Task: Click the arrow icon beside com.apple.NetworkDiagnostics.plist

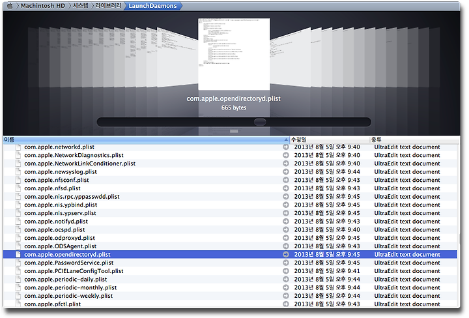Action: pos(286,155)
